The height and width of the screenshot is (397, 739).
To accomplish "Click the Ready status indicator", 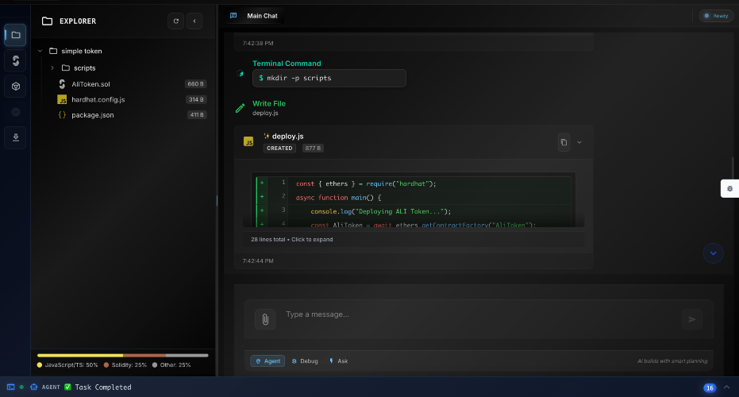I will click(716, 16).
